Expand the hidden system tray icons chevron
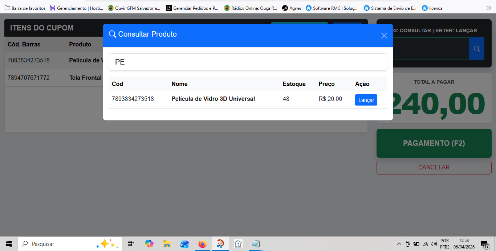The width and height of the screenshot is (496, 251). (x=399, y=244)
